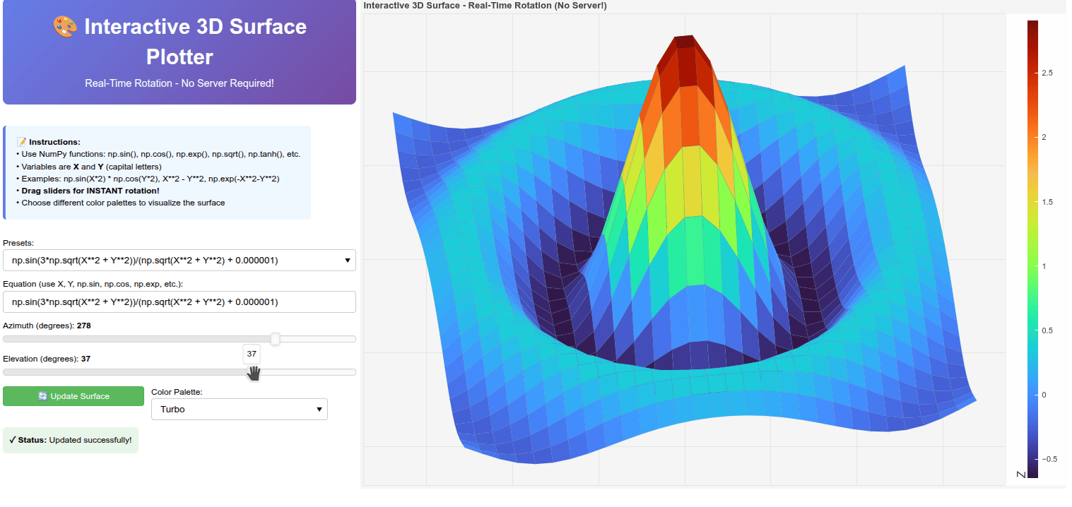1072x507 pixels.
Task: Click the memo icon beside Instructions
Action: tap(21, 142)
